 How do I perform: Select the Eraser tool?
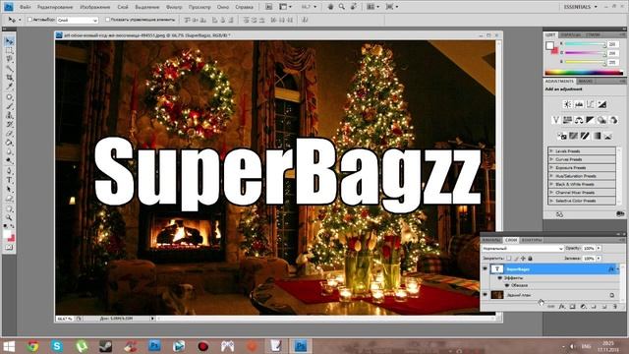coord(9,134)
